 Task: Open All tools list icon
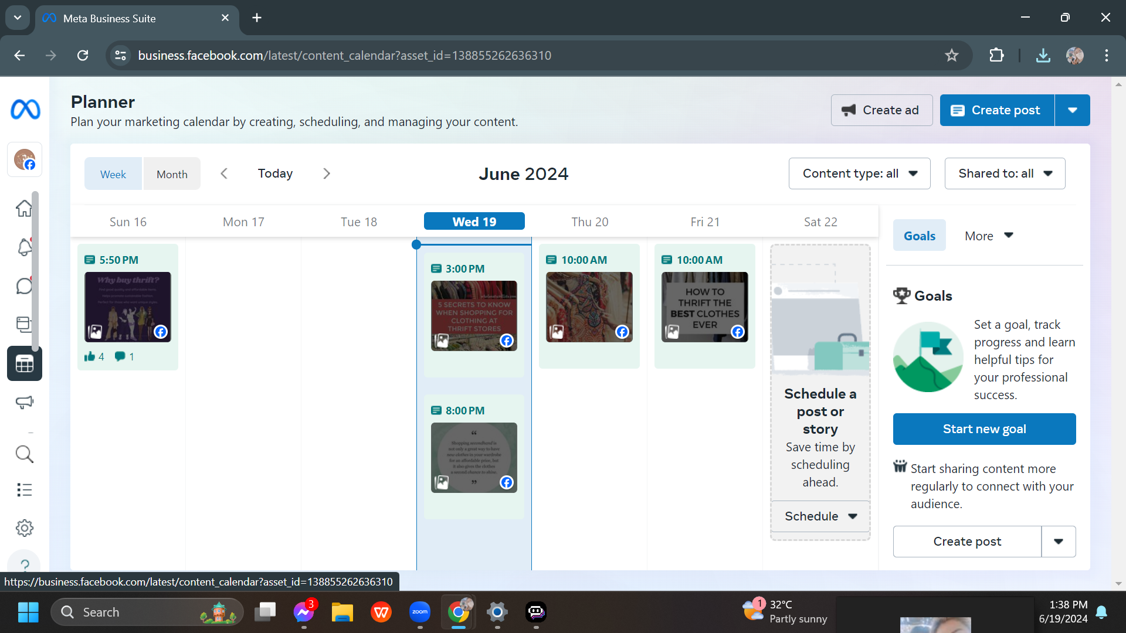pyautogui.click(x=24, y=489)
